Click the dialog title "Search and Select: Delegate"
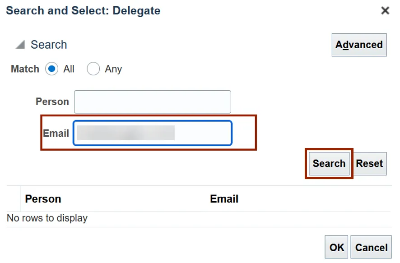 pos(83,10)
